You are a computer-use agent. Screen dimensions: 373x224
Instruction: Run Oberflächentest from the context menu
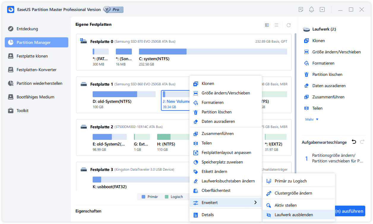225,191
